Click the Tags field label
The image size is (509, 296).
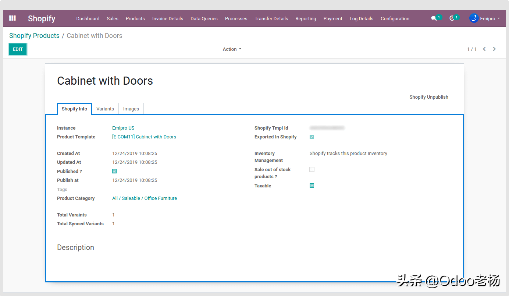click(x=62, y=190)
